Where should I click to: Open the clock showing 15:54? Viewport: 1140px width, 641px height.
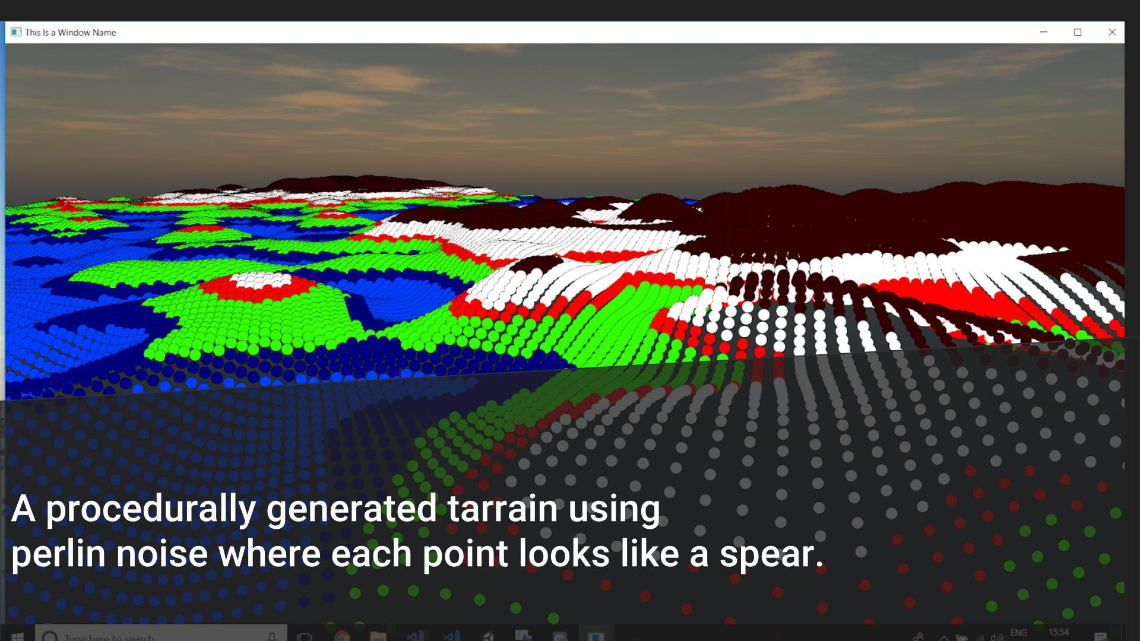click(x=1059, y=633)
